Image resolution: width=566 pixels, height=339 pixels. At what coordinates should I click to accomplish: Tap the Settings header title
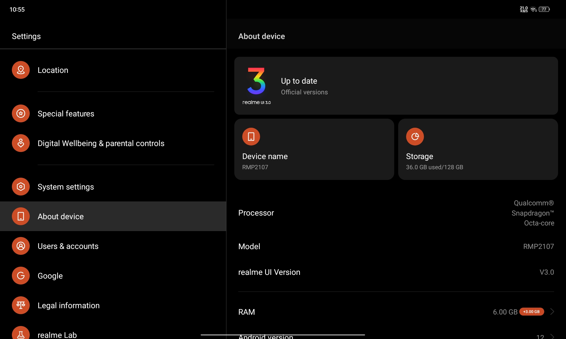coord(26,36)
